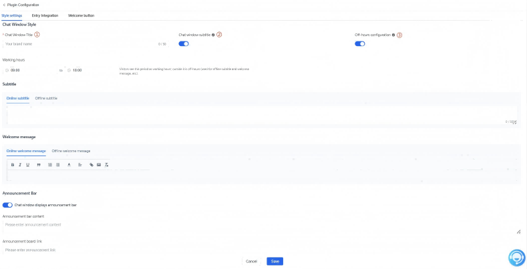The width and height of the screenshot is (527, 269).
Task: Click the Announcement Bar heading
Action: [x=19, y=194]
